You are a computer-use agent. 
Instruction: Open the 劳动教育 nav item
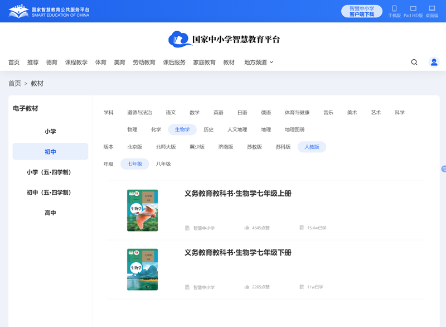pos(144,62)
